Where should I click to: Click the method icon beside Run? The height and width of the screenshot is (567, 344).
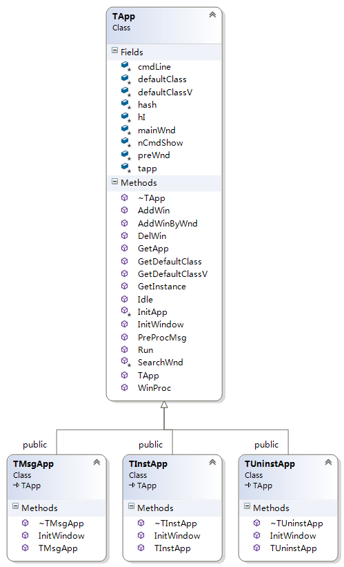(x=125, y=349)
